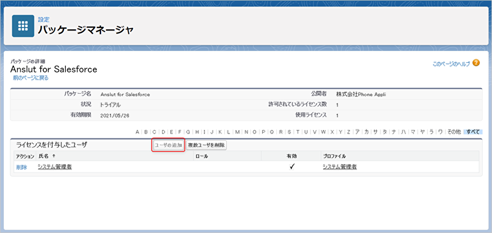Screen dimensions: 492x233
Task: Click the プロファイル column header
Action: tap(334, 156)
